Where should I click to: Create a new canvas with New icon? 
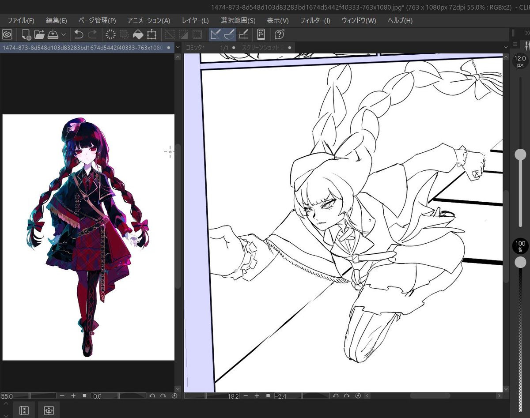[x=26, y=34]
